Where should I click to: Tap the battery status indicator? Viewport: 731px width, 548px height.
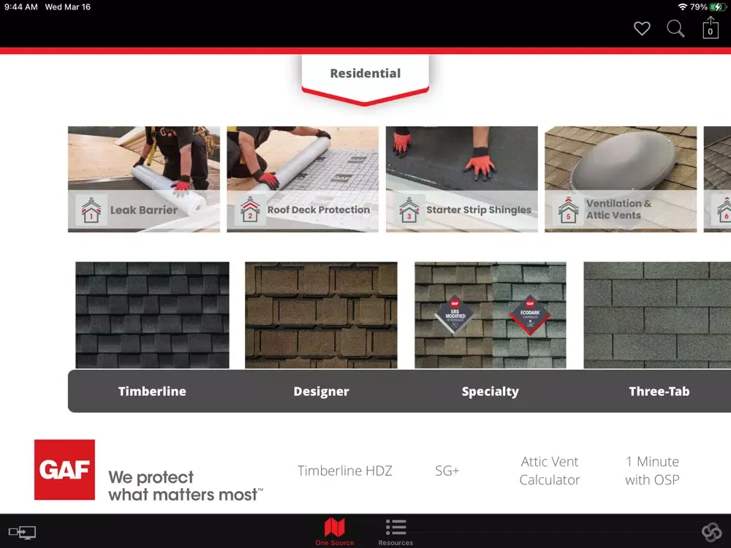(x=718, y=7)
